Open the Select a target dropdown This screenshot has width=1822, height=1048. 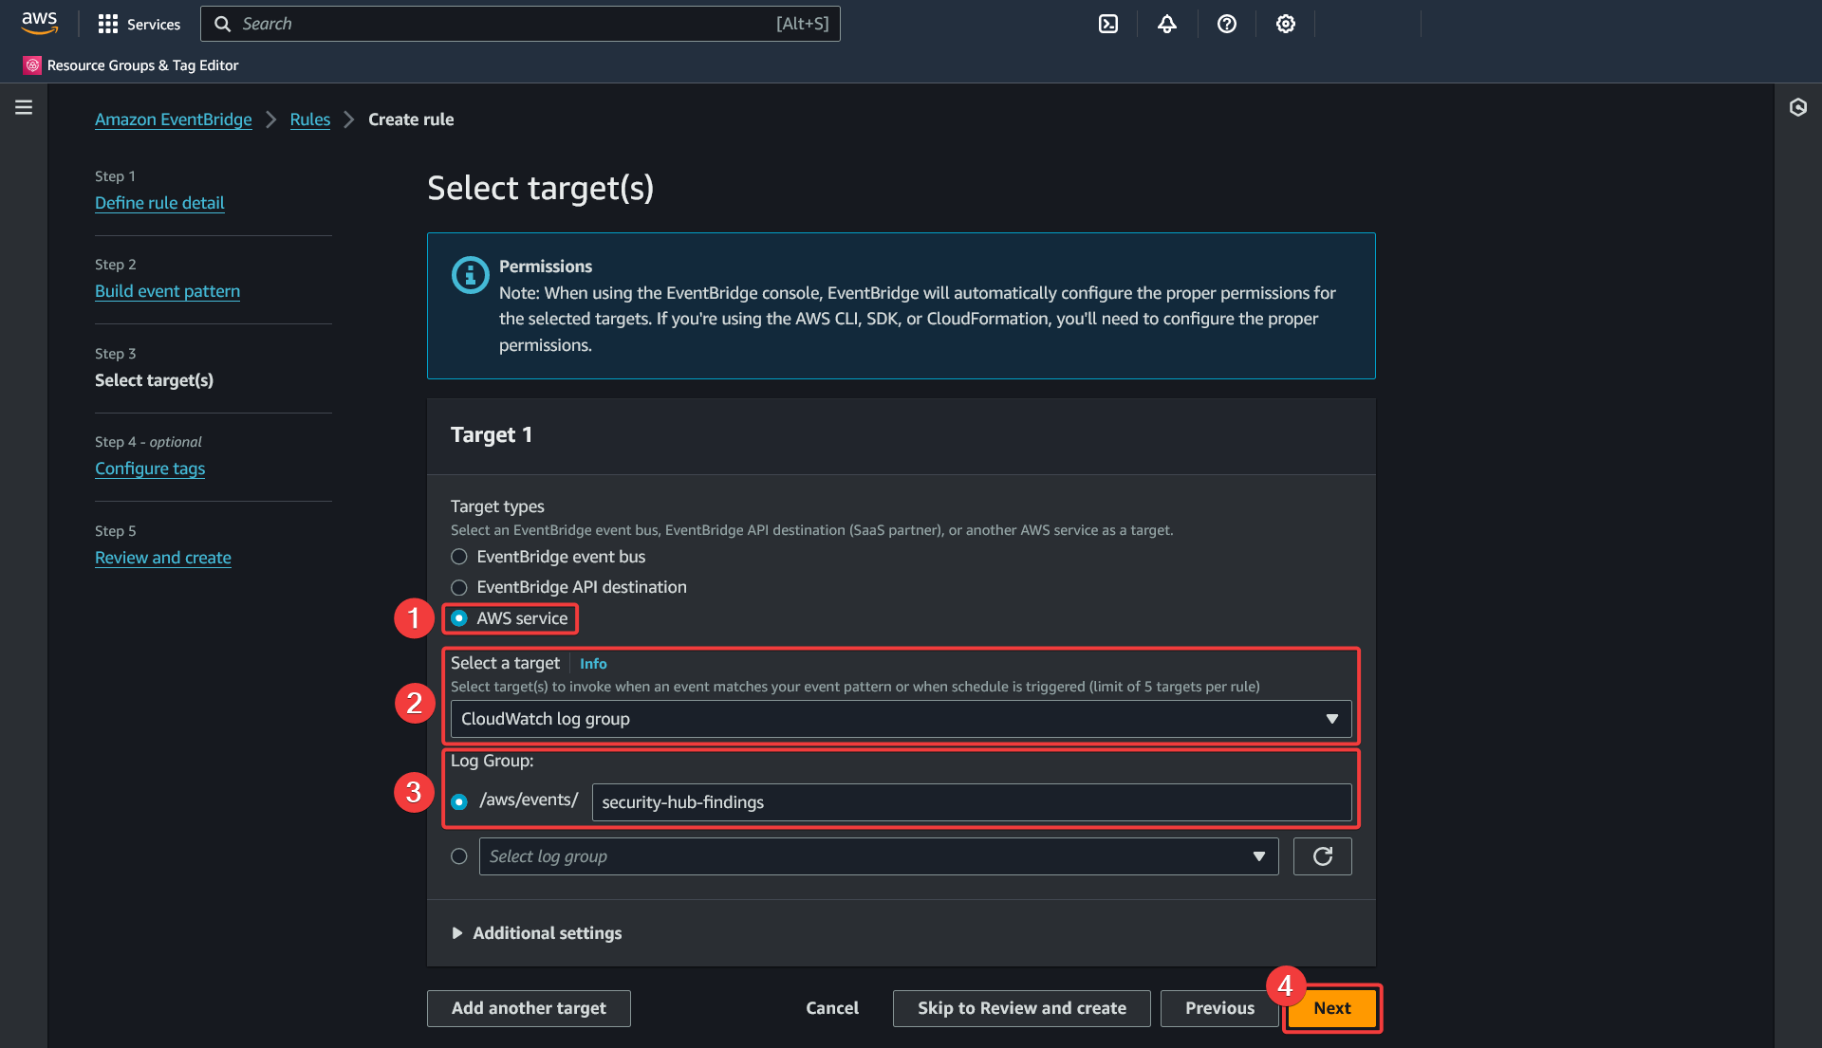901,718
